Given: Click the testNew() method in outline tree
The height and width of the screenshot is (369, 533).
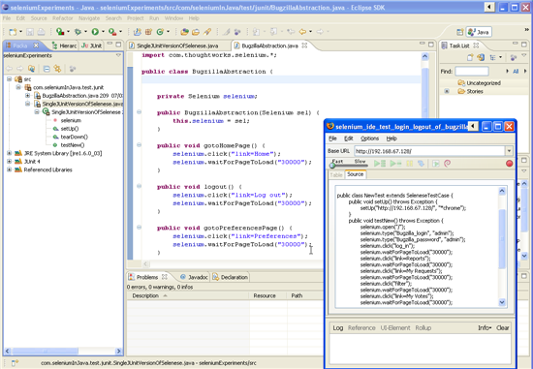Looking at the screenshot, I should (x=73, y=145).
